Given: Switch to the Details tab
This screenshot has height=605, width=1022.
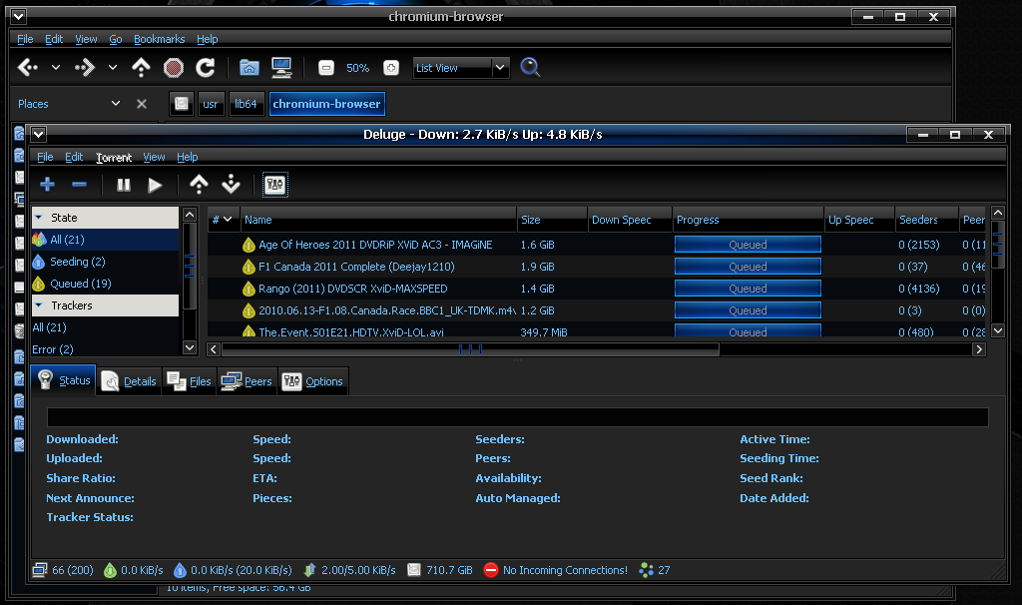Looking at the screenshot, I should coord(130,381).
